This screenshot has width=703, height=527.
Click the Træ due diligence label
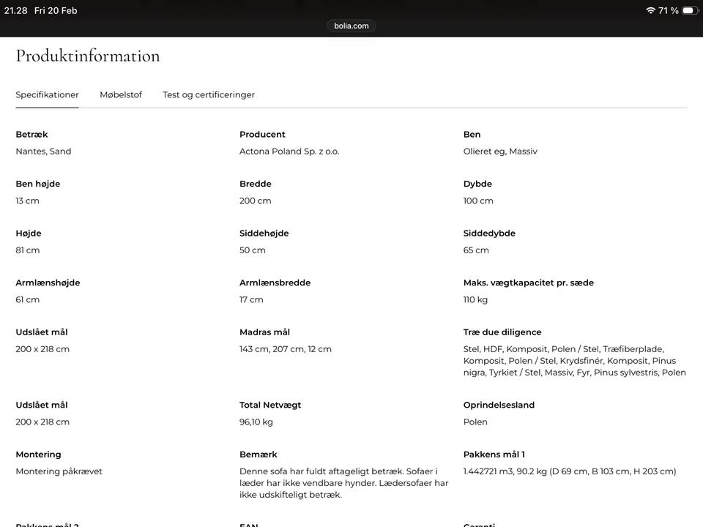pyautogui.click(x=502, y=332)
